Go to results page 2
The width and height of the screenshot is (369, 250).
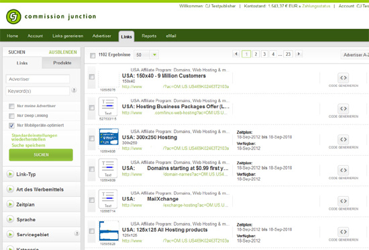(256, 54)
